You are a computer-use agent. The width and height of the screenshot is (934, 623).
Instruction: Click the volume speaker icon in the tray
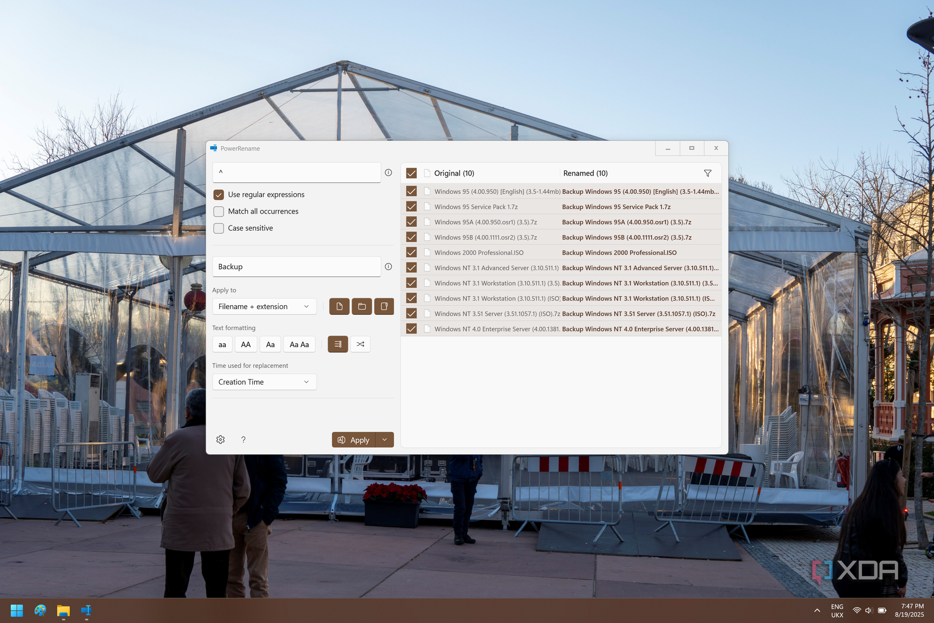tap(869, 611)
